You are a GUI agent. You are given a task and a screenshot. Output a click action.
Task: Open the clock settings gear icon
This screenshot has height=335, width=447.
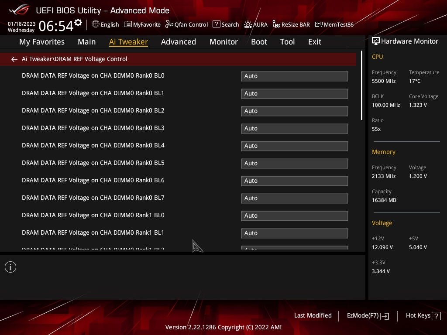coord(78,23)
